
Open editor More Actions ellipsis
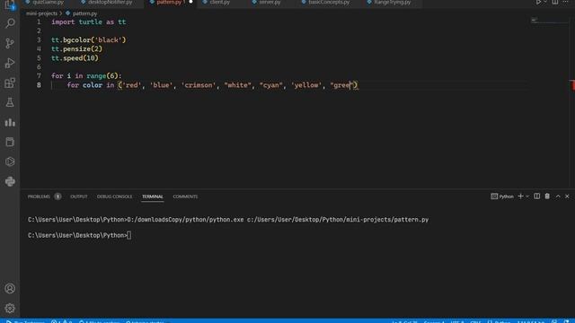pos(566,2)
